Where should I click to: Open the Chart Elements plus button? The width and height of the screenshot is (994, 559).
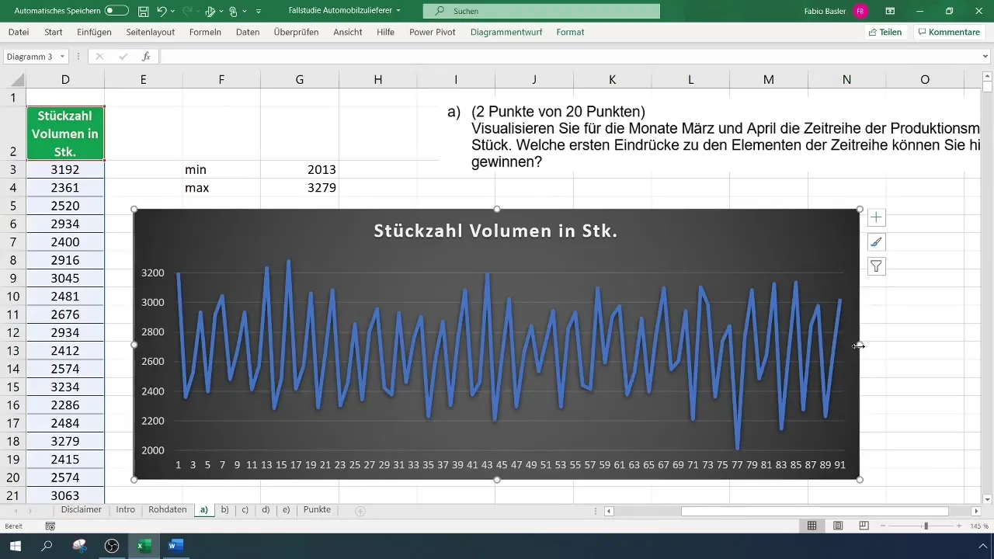pos(876,217)
